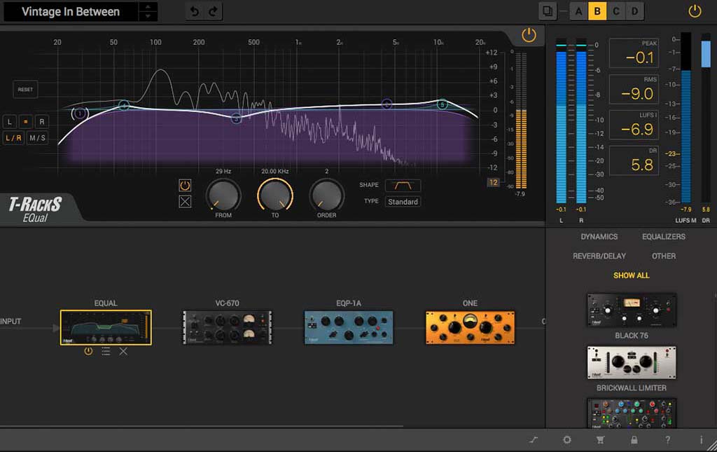Image resolution: width=717 pixels, height=452 pixels.
Task: Open the filter SHAPE selector
Action: (x=403, y=186)
